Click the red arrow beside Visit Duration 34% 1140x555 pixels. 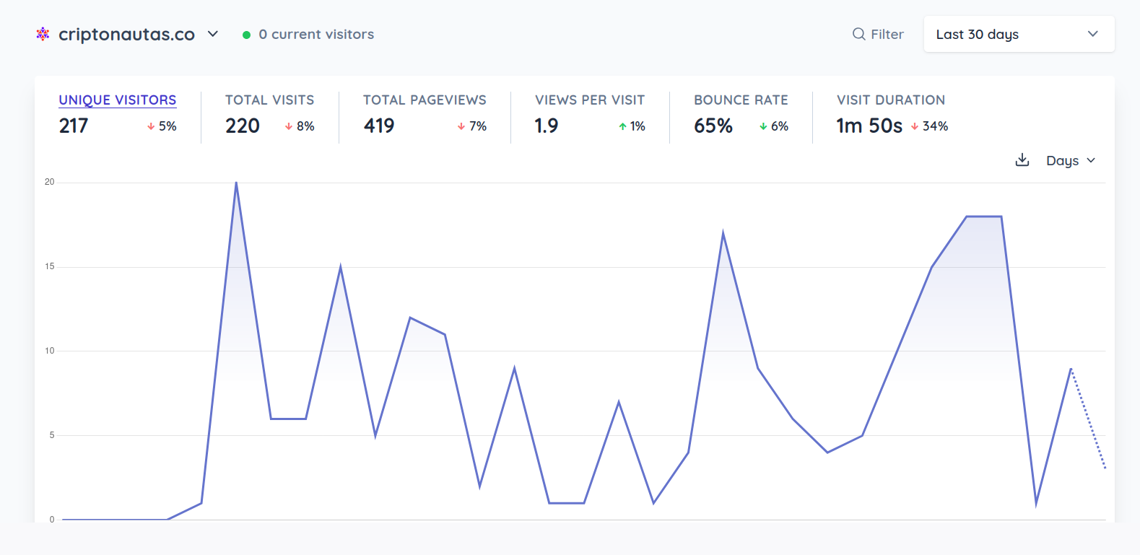pos(915,126)
